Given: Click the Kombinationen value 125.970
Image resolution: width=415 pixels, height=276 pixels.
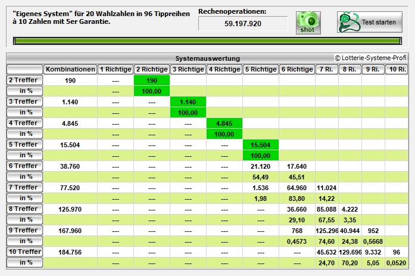Looking at the screenshot, I should click(70, 209).
